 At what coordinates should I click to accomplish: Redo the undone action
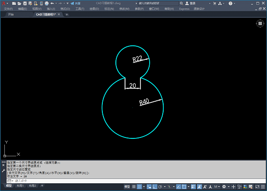60,3
